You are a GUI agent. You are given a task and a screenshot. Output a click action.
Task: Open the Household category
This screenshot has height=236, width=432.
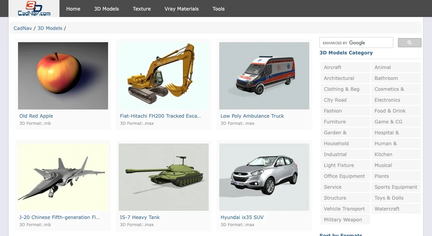point(345,144)
